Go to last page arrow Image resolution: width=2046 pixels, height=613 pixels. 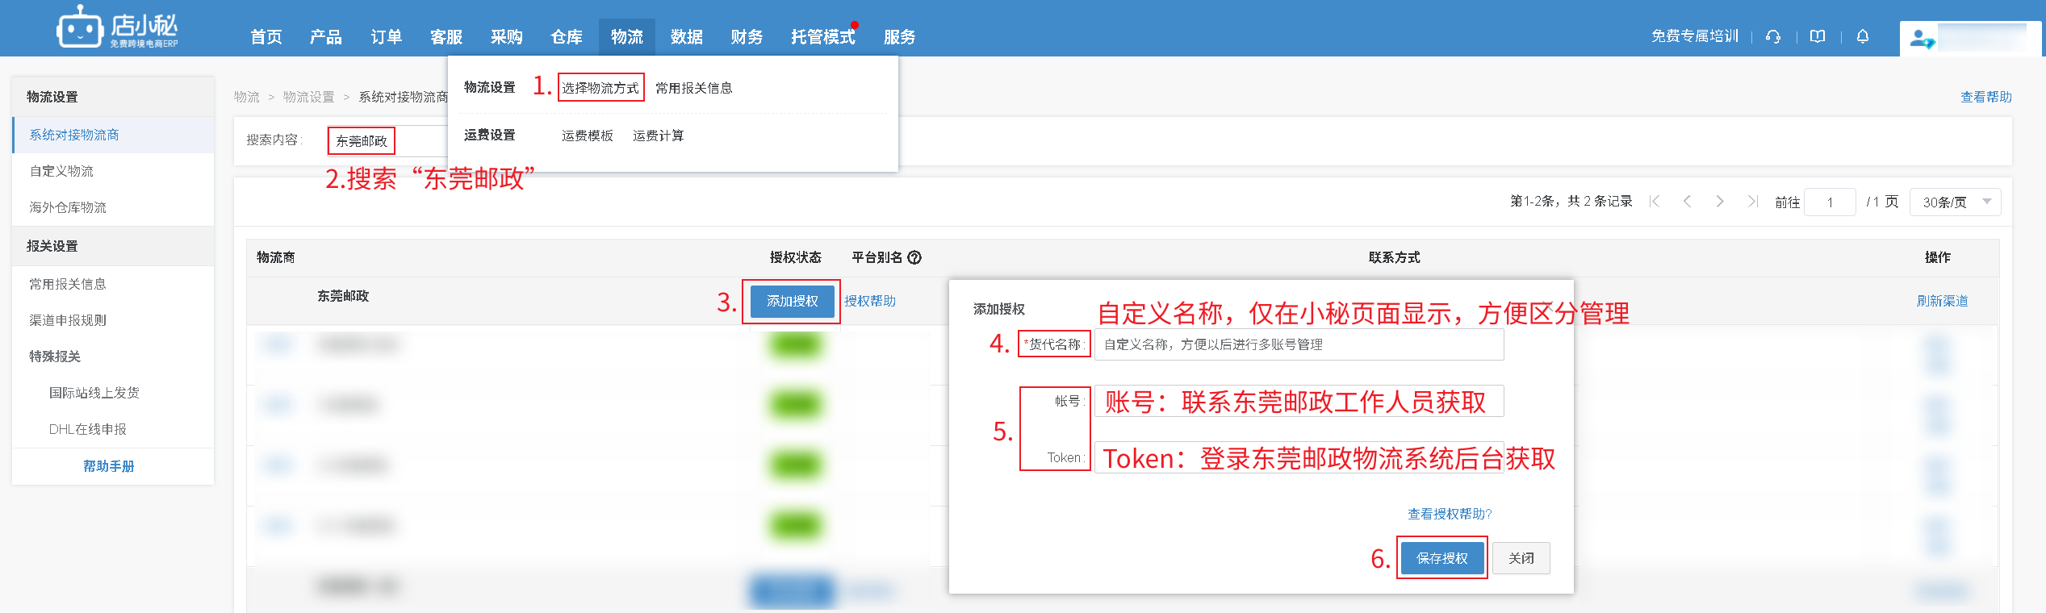pyautogui.click(x=1752, y=202)
